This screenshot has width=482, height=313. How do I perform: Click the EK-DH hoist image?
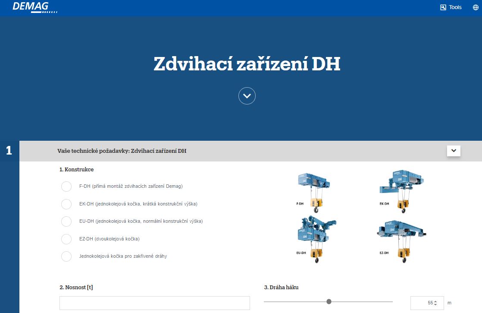point(401,191)
